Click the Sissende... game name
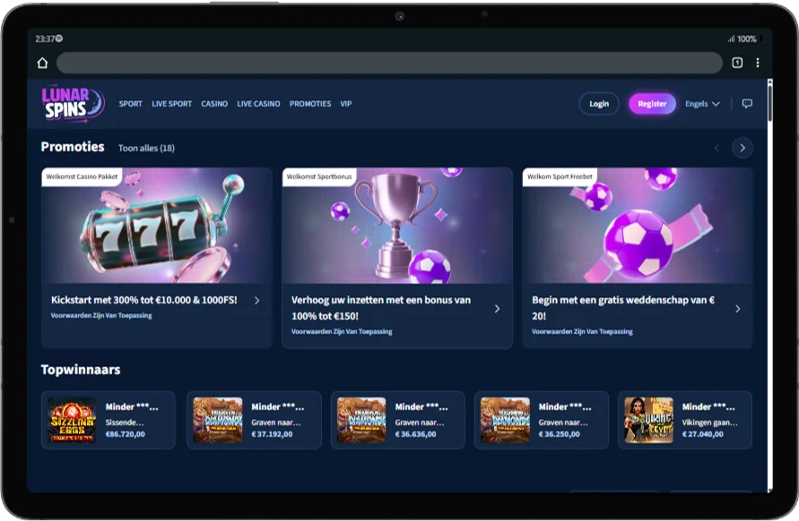Screen dimensions: 799x521 click(x=125, y=423)
